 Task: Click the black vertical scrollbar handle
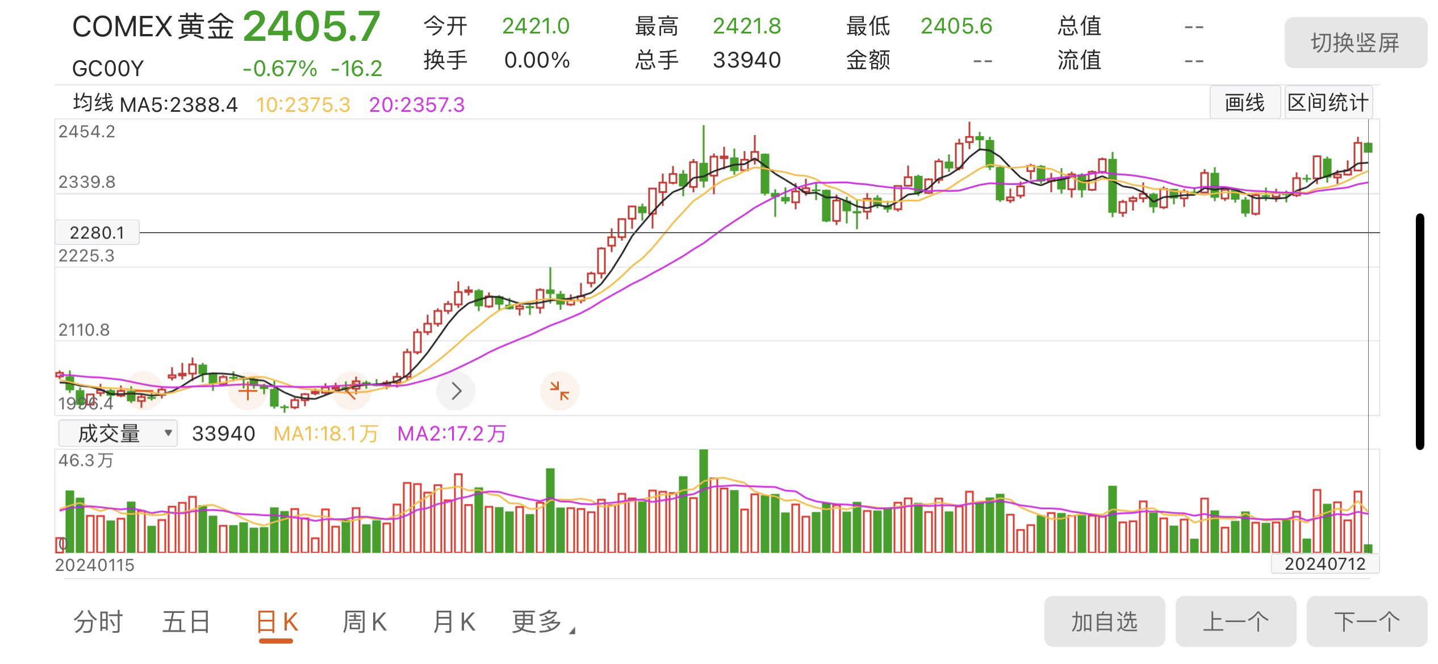[x=1420, y=331]
